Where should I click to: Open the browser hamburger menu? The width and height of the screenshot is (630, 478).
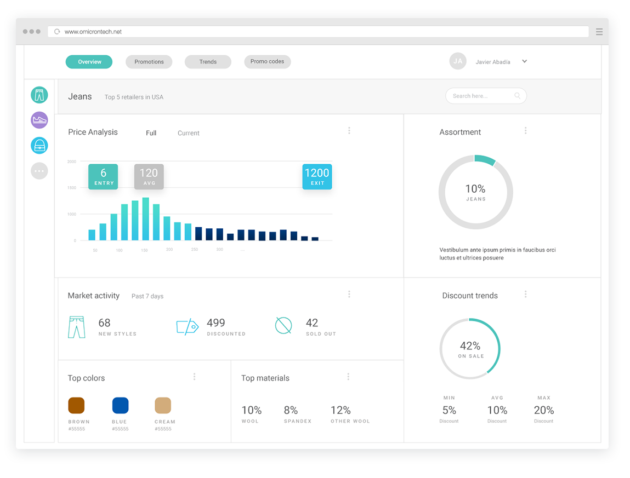pyautogui.click(x=599, y=32)
